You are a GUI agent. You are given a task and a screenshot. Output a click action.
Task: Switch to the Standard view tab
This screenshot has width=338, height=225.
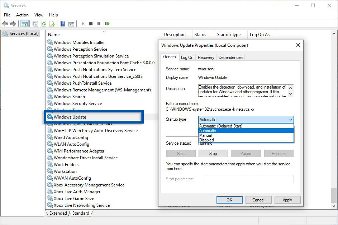click(81, 213)
